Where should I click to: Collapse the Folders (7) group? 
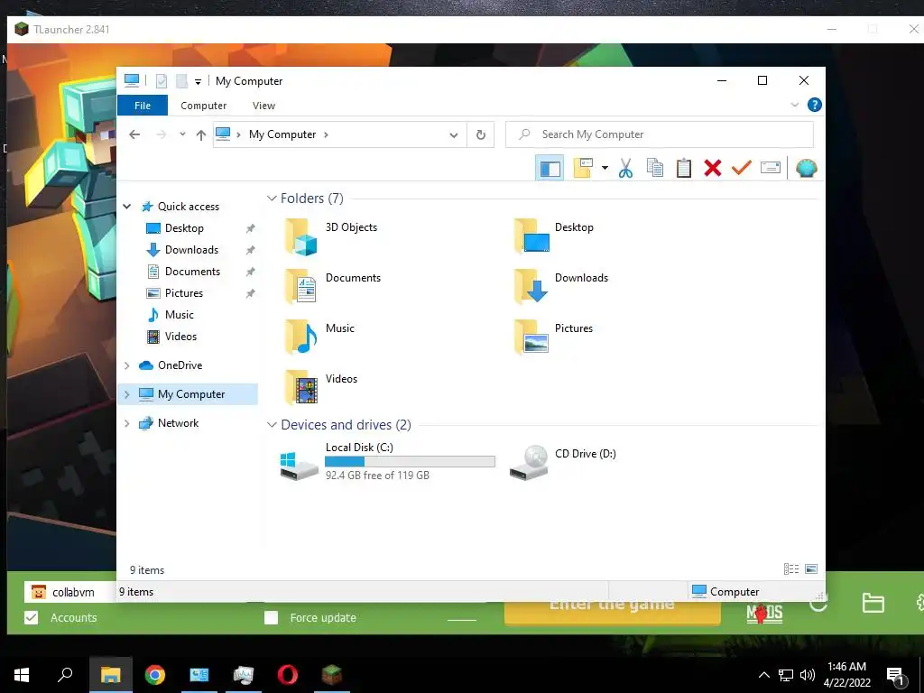click(x=272, y=198)
